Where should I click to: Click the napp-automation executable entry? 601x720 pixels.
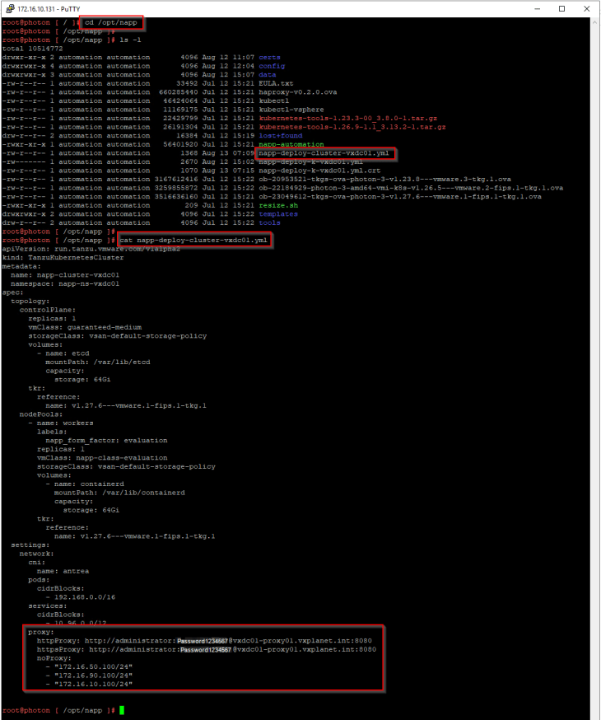[291, 144]
